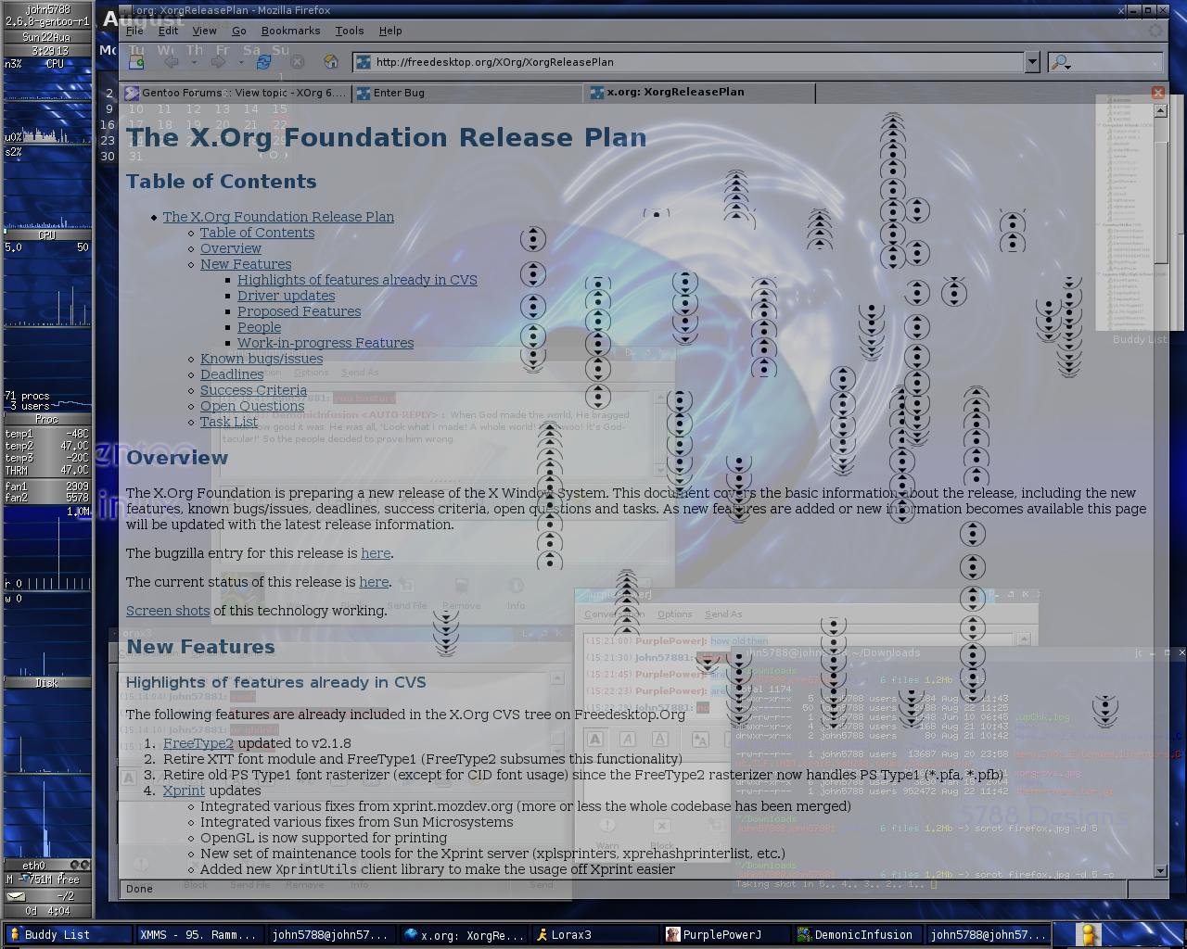Screen dimensions: 1187x949
Task: Click the Reload button in Firefox toolbar
Action: coord(263,62)
